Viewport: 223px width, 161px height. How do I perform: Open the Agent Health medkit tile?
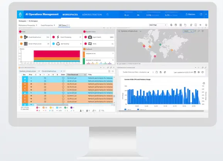[x=99, y=37]
